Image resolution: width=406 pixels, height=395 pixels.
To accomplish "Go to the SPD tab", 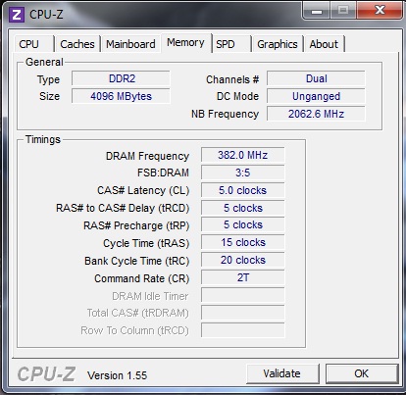I will click(x=231, y=44).
